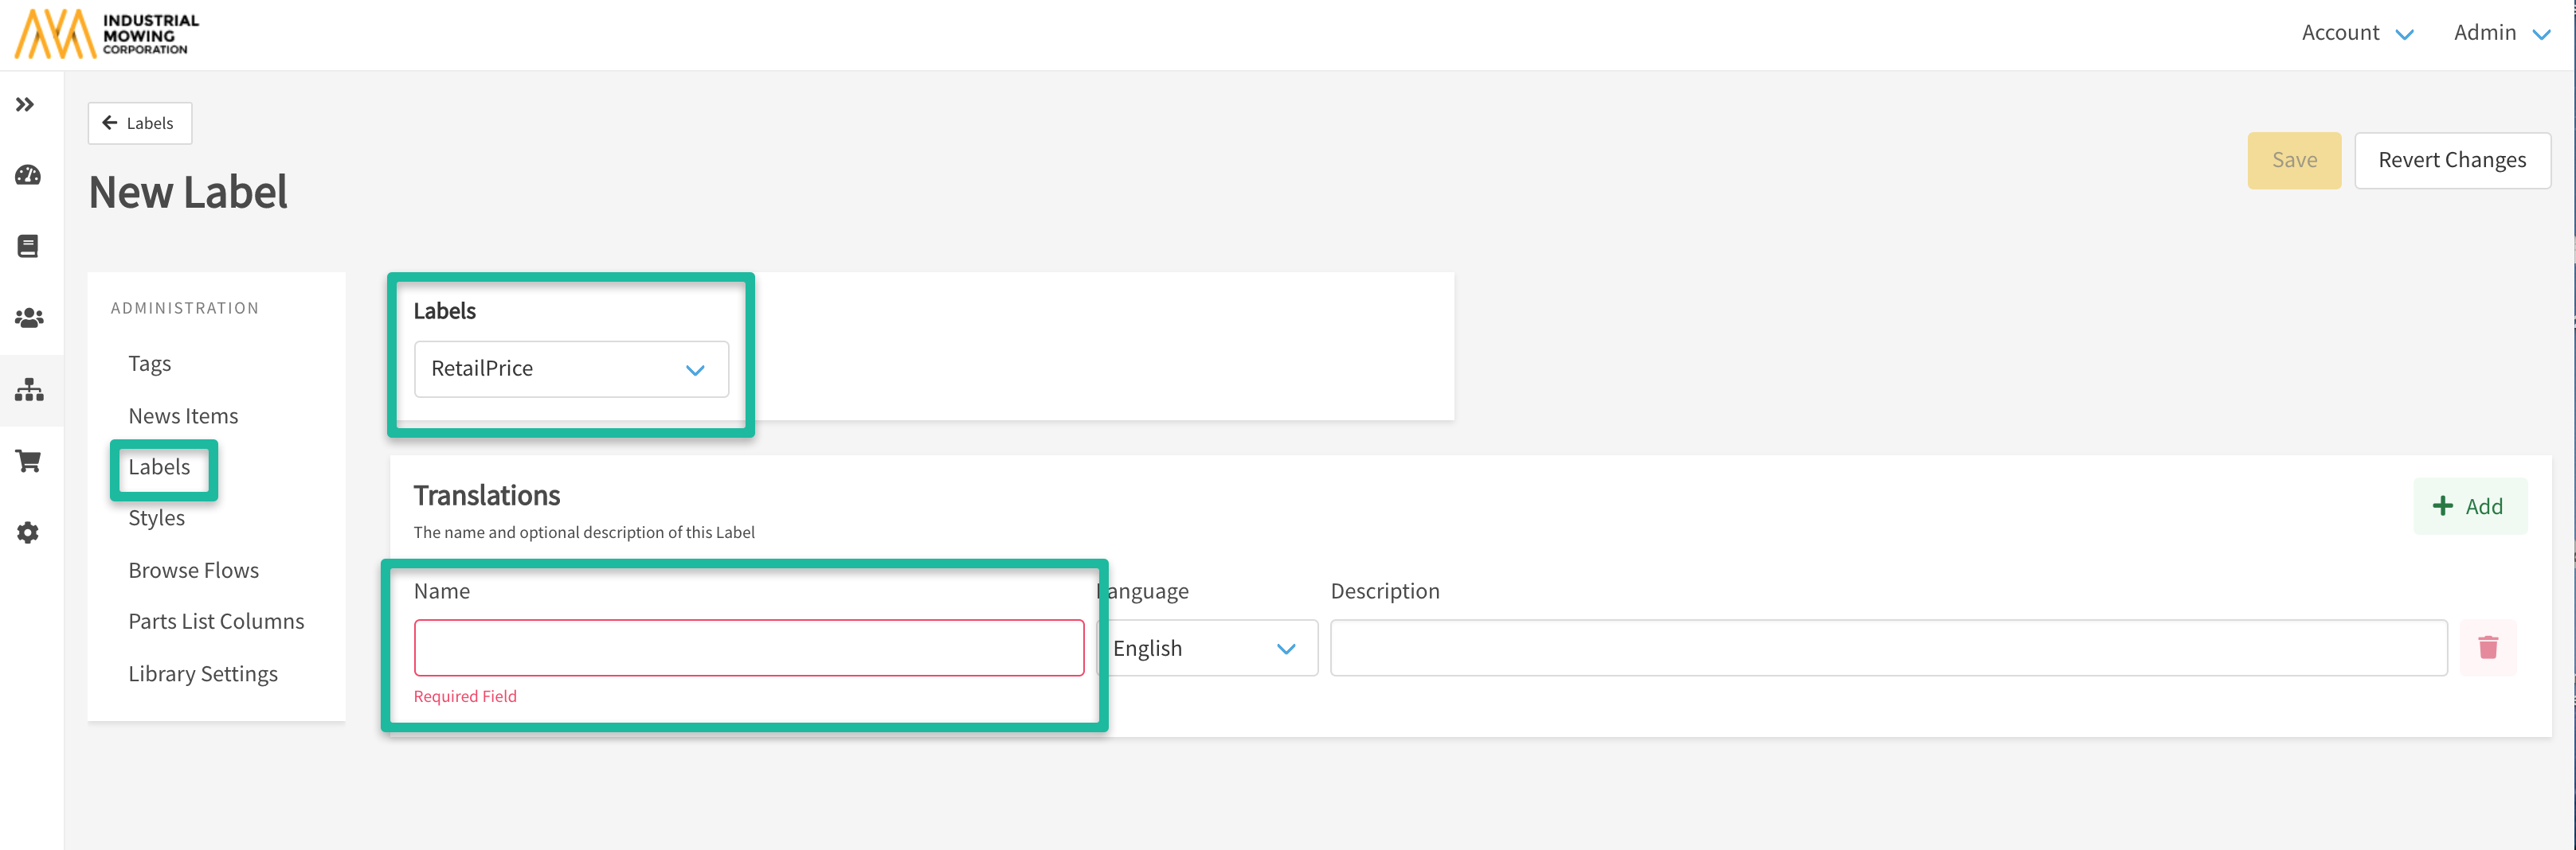Viewport: 2576px width, 850px height.
Task: Expand the sidebar with double chevron icon
Action: (26, 105)
